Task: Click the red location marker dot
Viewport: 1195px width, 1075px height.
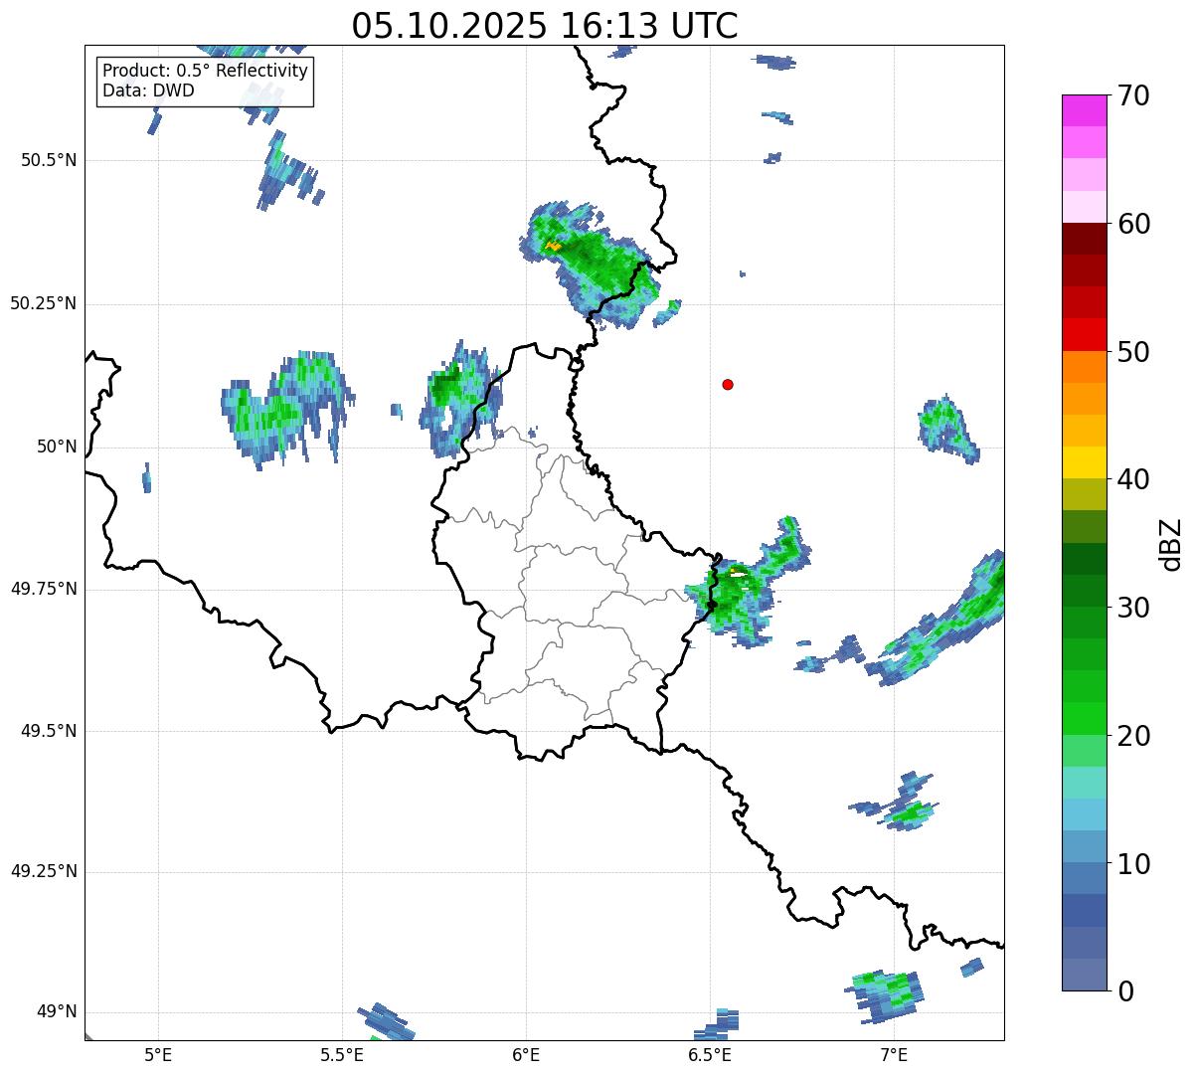Action: [728, 384]
